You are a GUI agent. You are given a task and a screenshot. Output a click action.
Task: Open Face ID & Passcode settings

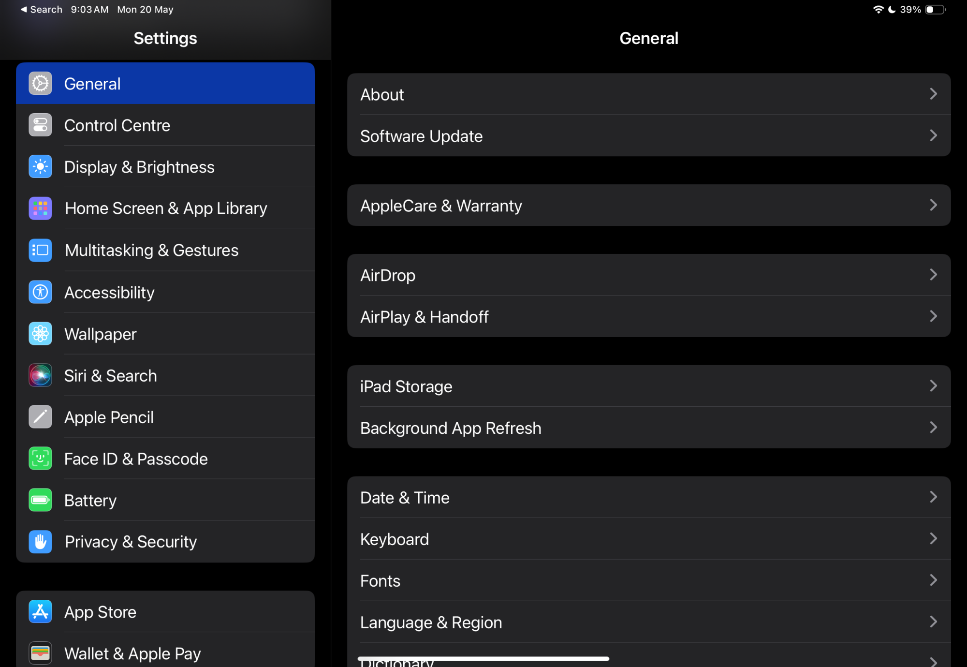point(165,459)
